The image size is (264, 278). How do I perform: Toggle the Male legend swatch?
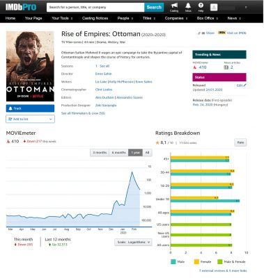[173, 262]
